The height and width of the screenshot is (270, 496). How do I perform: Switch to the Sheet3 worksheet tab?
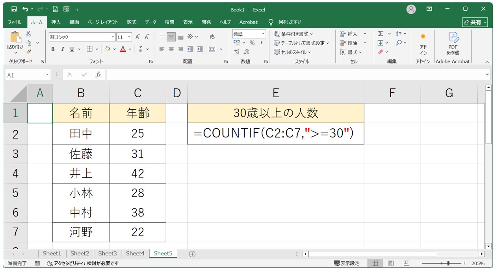pos(107,253)
